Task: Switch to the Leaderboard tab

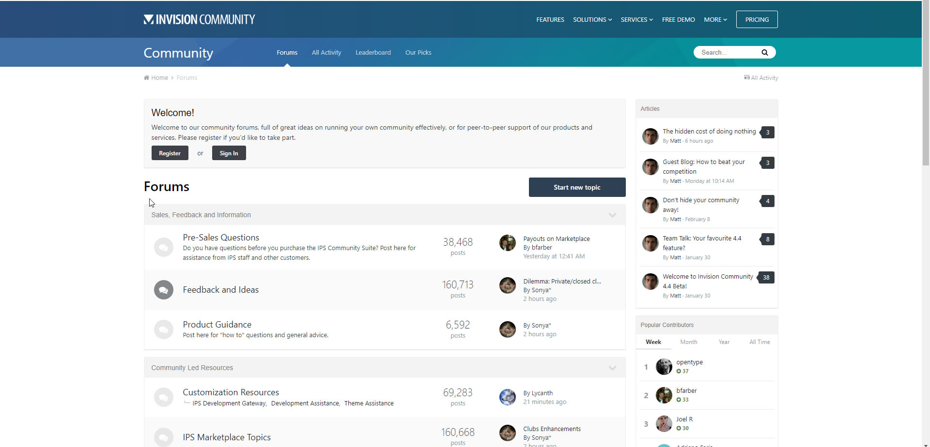Action: point(373,52)
